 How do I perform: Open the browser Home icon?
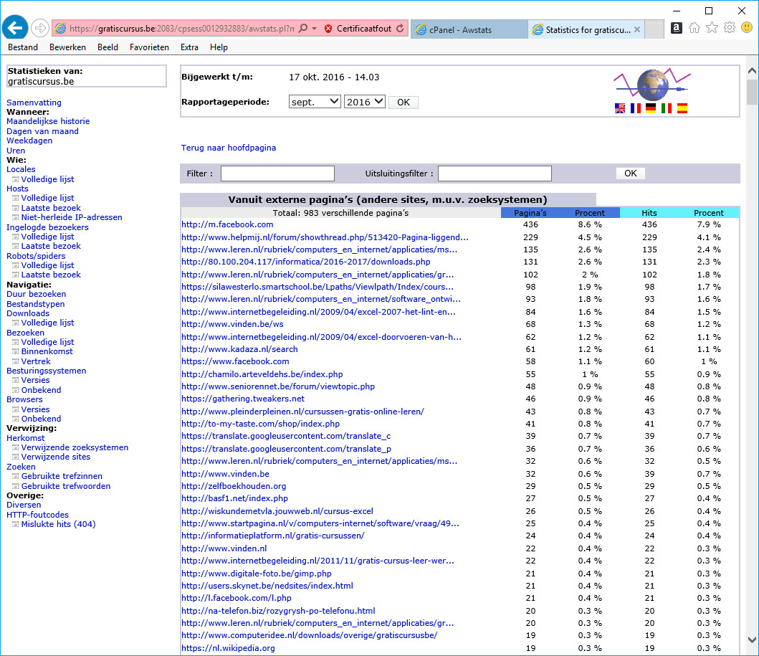point(694,28)
